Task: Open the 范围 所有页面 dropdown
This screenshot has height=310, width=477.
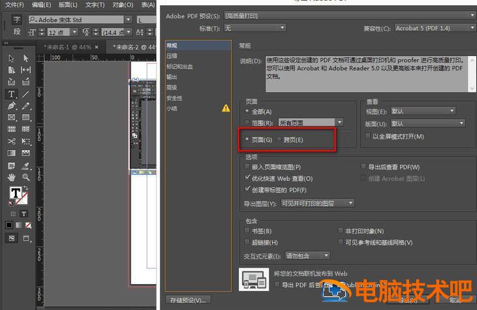Action: (x=311, y=123)
